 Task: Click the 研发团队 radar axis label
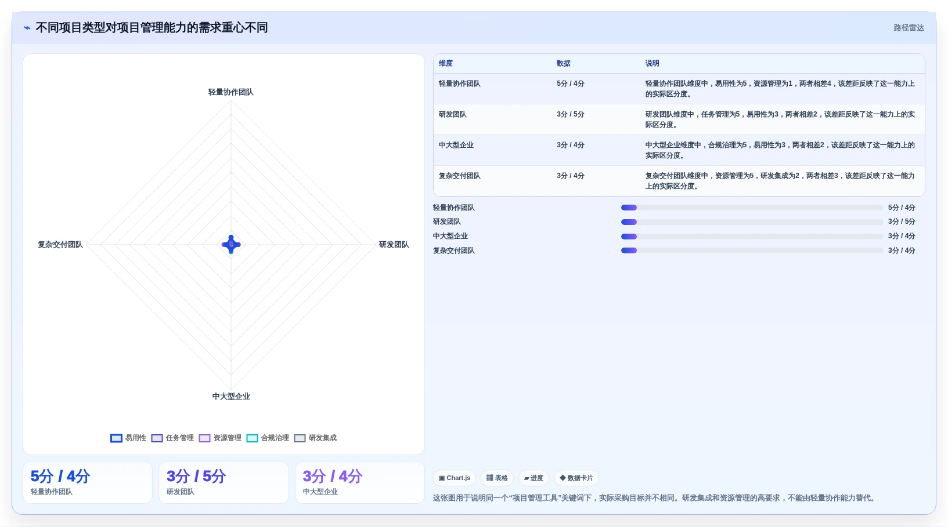(x=394, y=245)
